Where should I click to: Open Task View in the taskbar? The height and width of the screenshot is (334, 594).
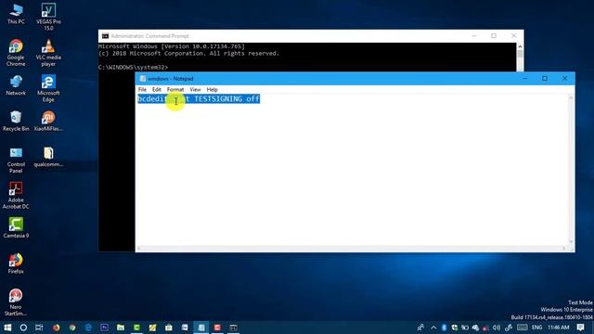tap(39, 328)
